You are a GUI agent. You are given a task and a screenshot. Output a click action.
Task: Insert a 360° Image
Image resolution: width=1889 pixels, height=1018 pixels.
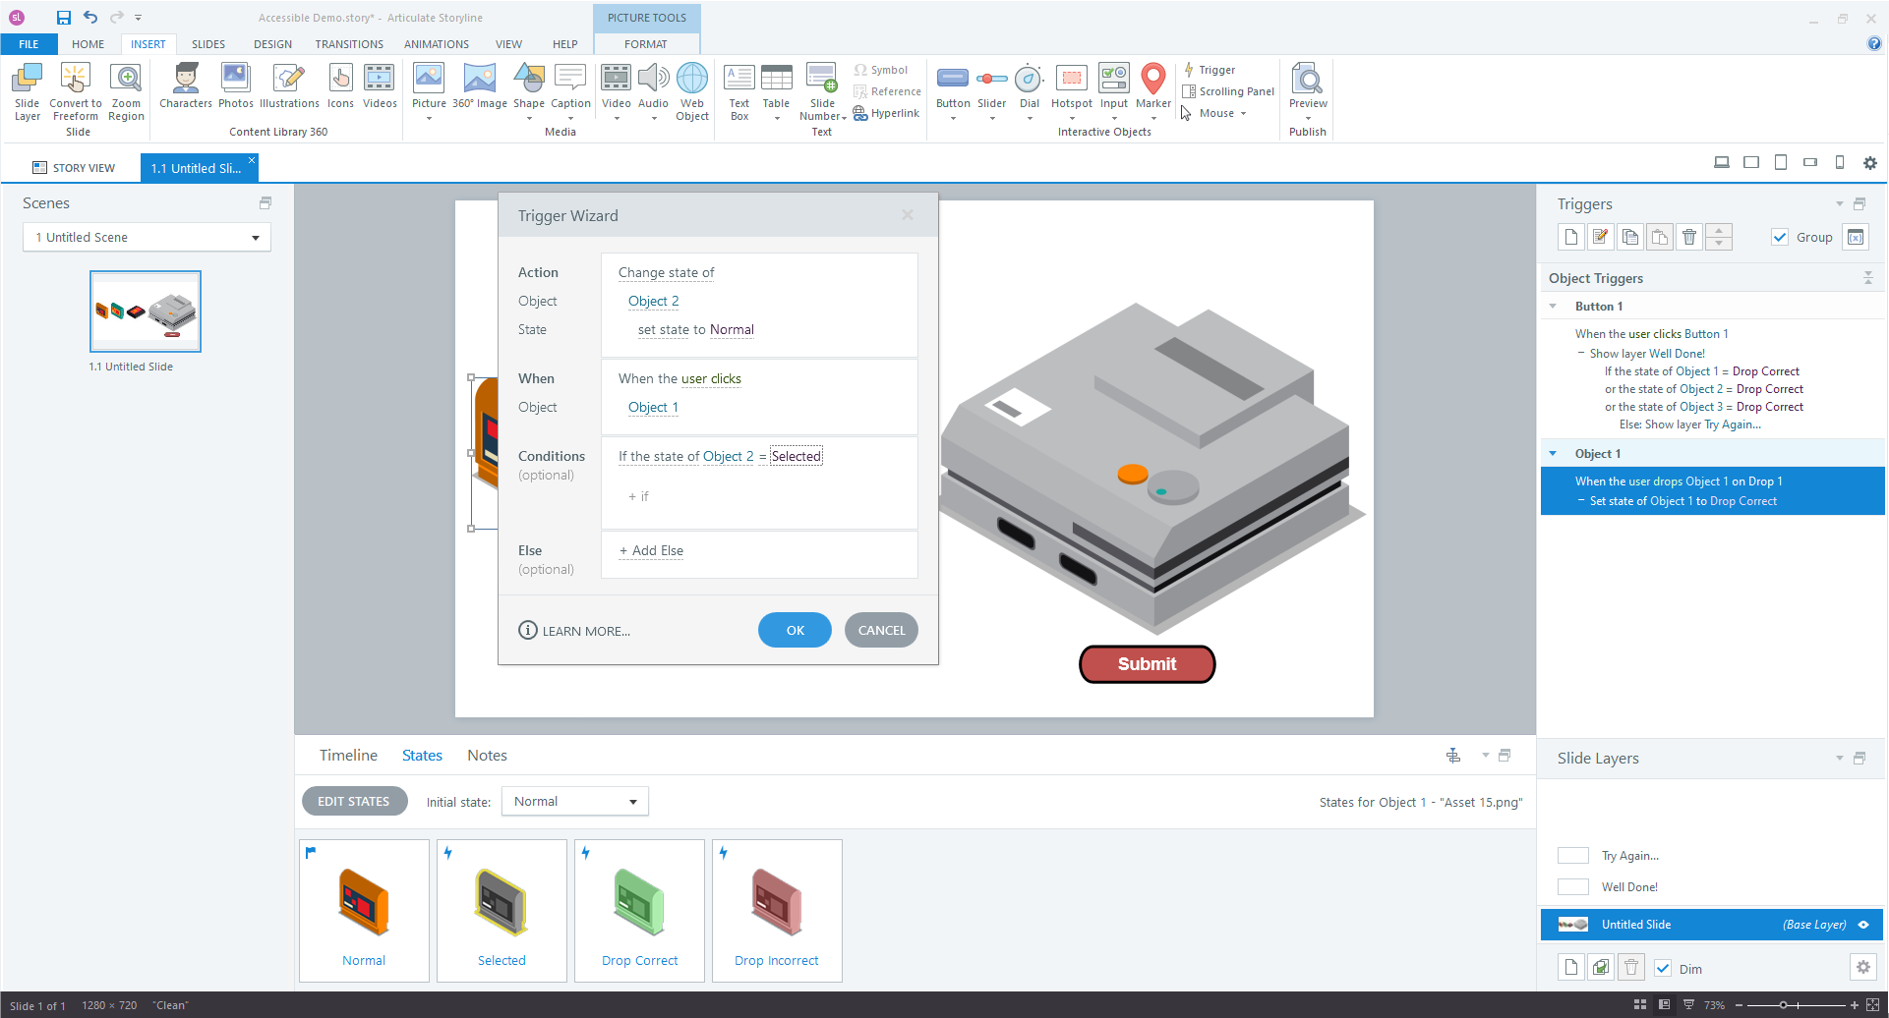[x=480, y=85]
